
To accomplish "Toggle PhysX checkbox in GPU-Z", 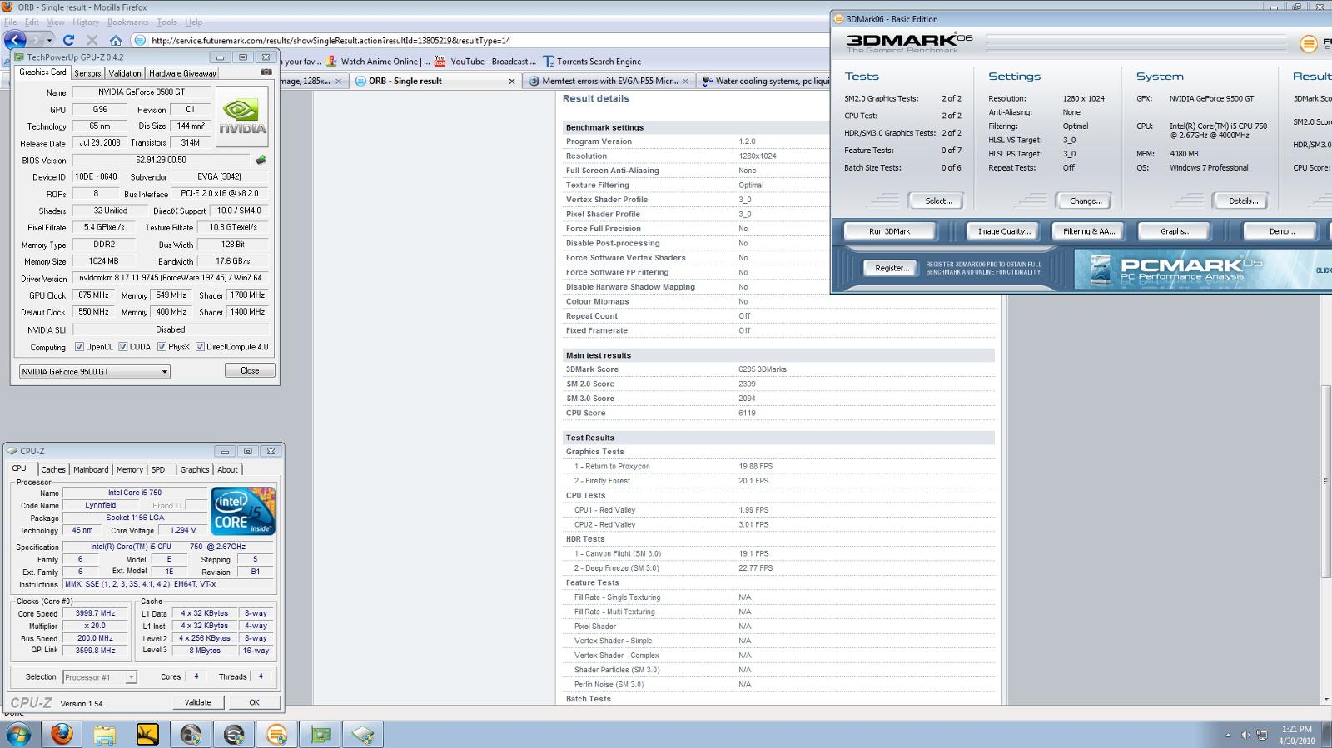I will point(162,347).
